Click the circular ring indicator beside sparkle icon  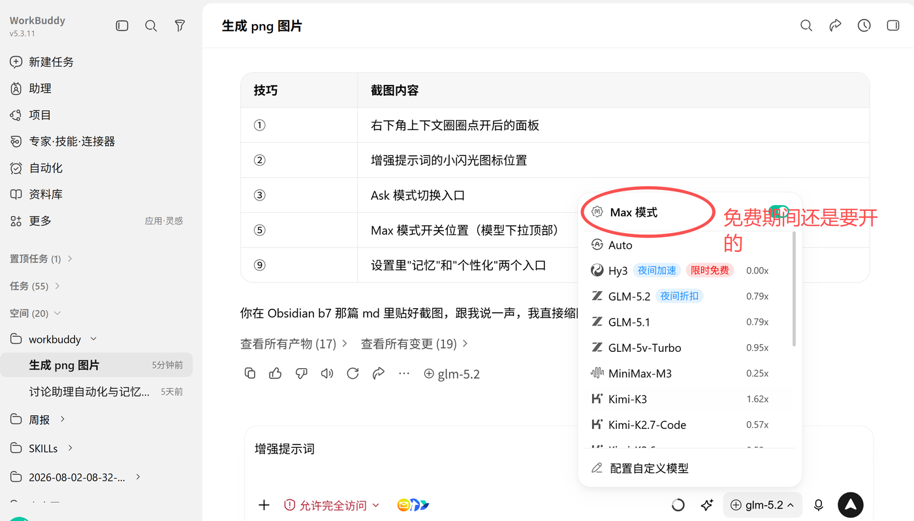pos(678,505)
